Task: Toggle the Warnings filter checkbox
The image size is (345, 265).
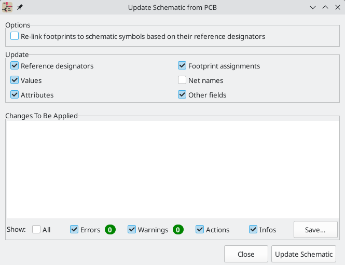Action: point(132,230)
